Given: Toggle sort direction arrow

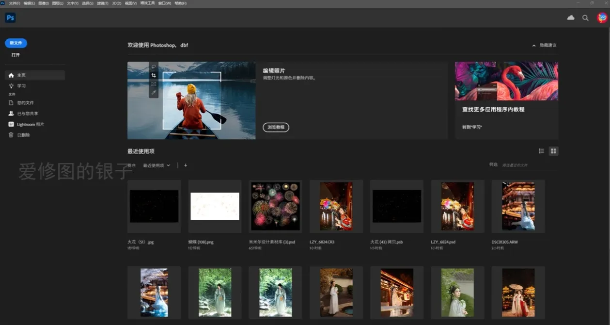Looking at the screenshot, I should point(186,165).
